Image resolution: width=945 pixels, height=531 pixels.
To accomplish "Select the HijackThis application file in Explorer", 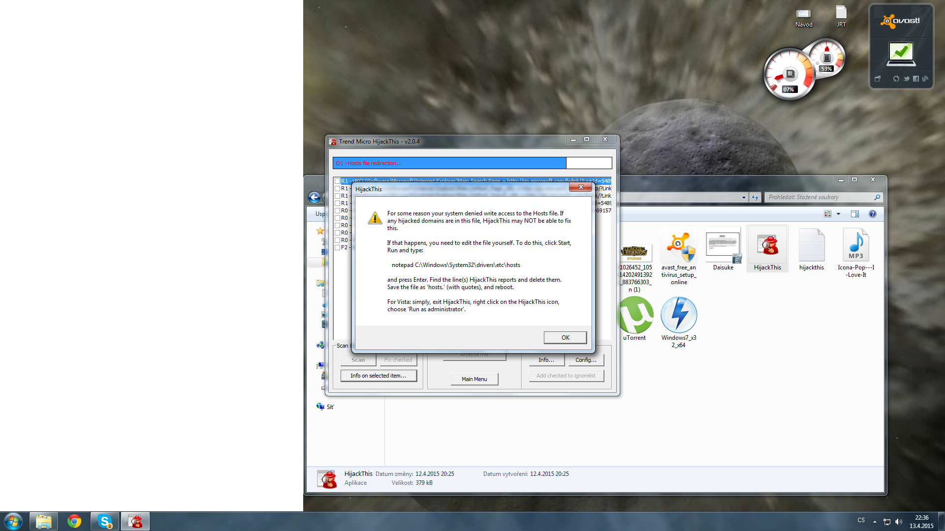I will [x=767, y=249].
